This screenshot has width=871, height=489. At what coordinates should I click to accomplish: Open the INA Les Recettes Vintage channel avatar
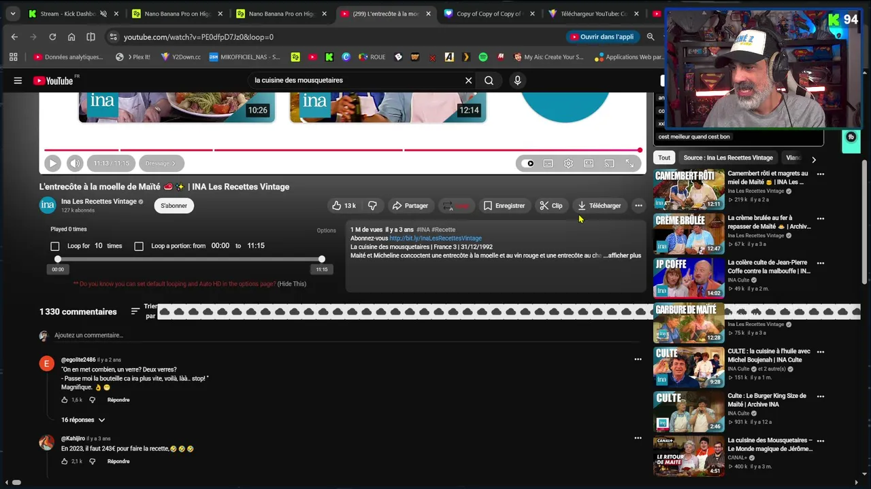pos(48,205)
